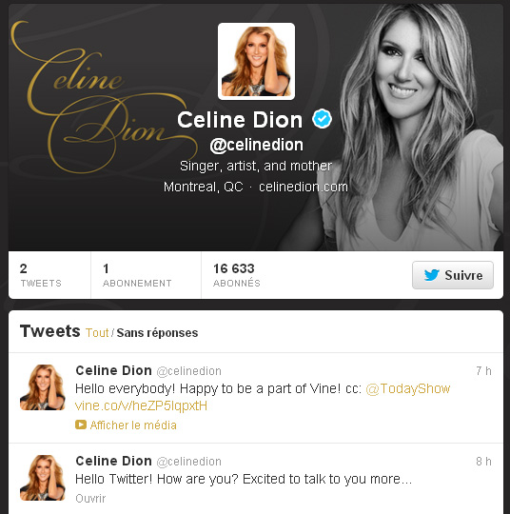This screenshot has height=514, width=510.
Task: Open the 1 Abonnement list
Action: pos(137,275)
